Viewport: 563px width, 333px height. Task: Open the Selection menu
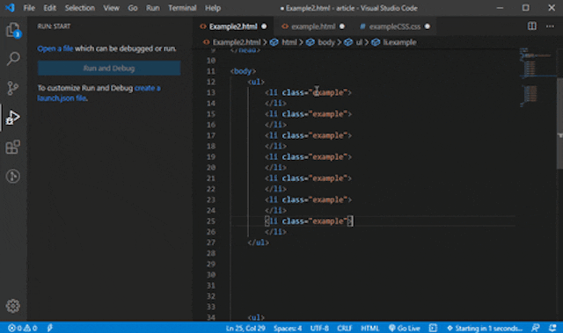click(80, 8)
